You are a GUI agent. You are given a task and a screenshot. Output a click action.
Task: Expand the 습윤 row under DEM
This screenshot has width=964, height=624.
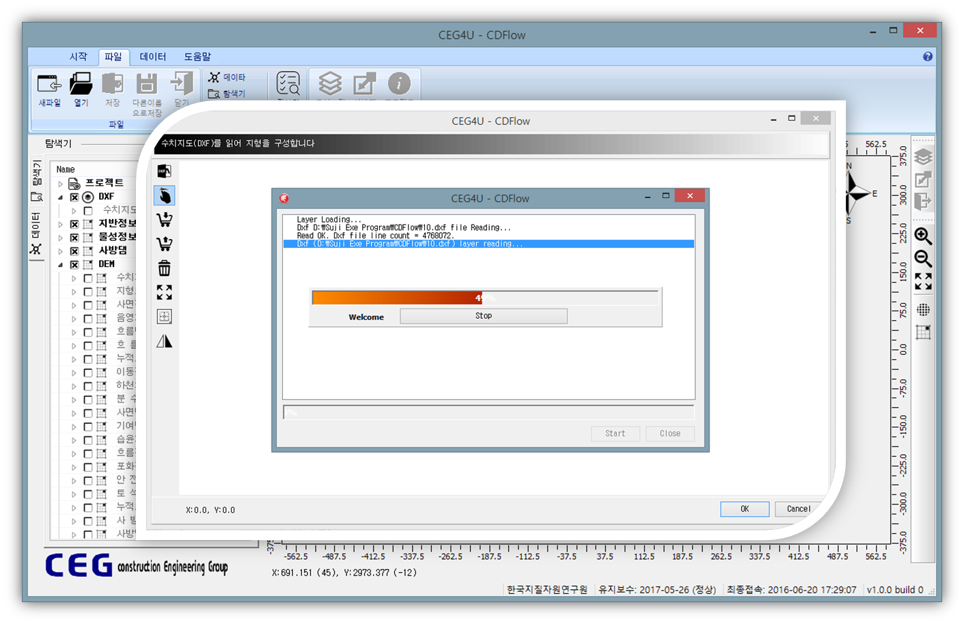pyautogui.click(x=74, y=440)
